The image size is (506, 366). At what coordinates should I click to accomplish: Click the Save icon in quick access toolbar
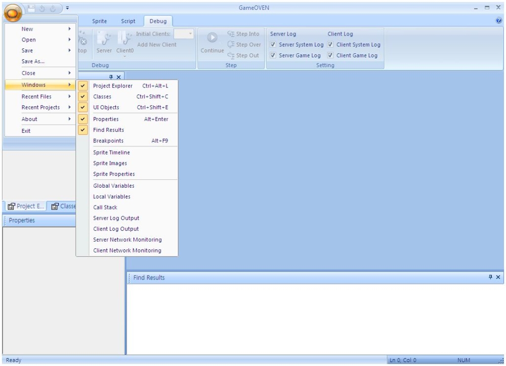pyautogui.click(x=31, y=8)
